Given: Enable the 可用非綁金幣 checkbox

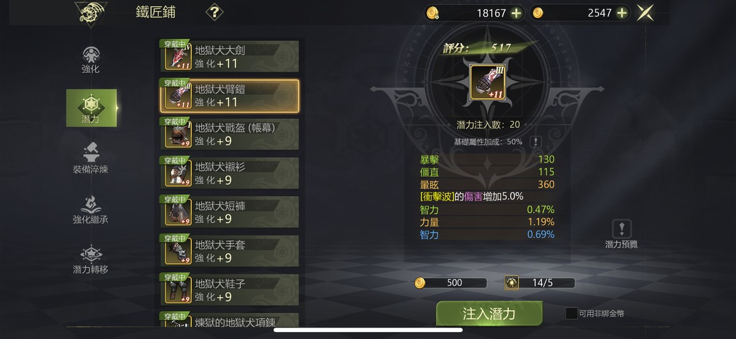Looking at the screenshot, I should (x=572, y=313).
